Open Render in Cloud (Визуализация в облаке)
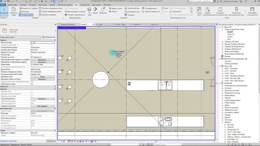 75,12
